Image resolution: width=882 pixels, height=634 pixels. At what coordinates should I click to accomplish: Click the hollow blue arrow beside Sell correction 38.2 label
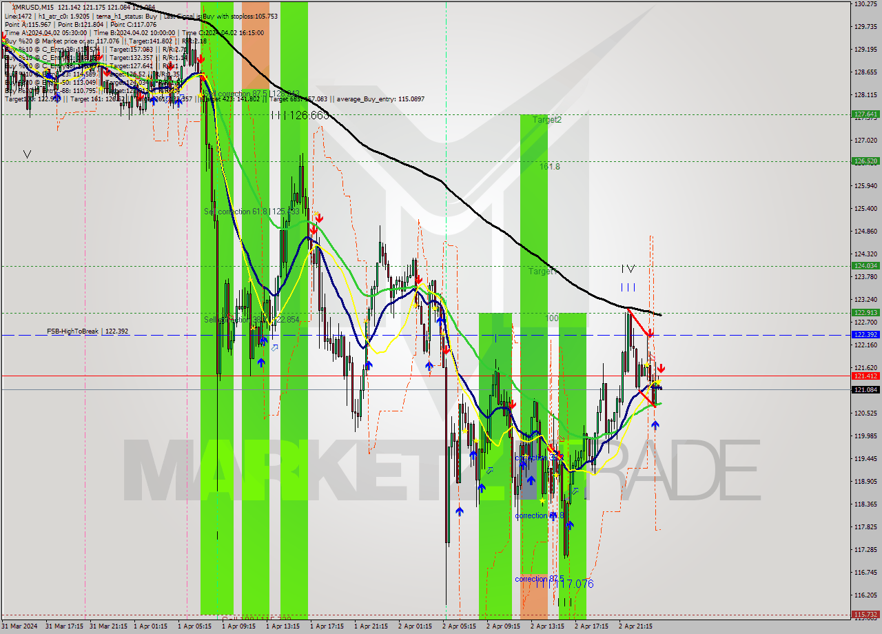coord(274,347)
